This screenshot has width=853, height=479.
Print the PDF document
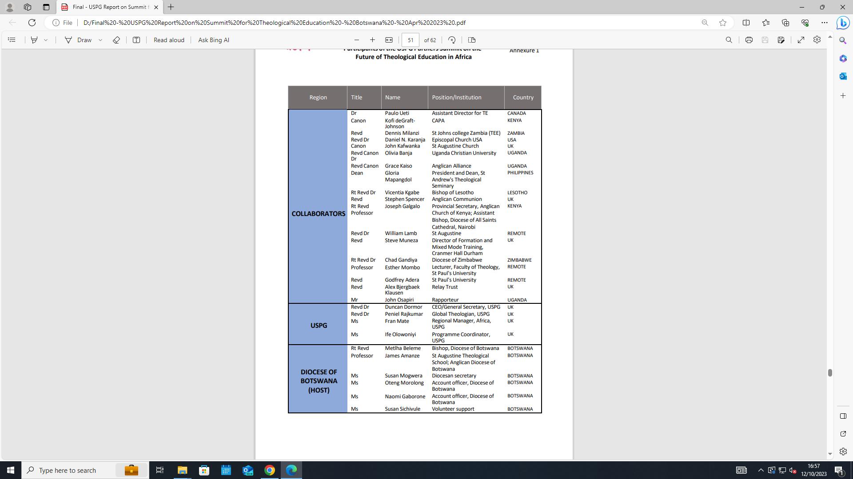click(x=749, y=40)
